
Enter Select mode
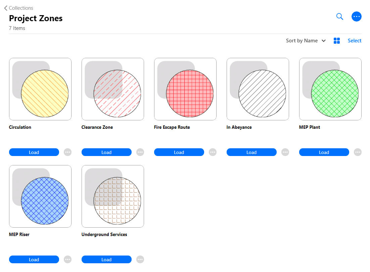355,40
